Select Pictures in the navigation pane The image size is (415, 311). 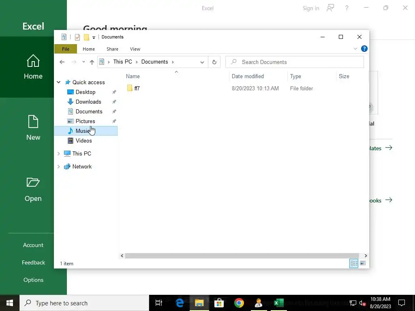(x=85, y=121)
